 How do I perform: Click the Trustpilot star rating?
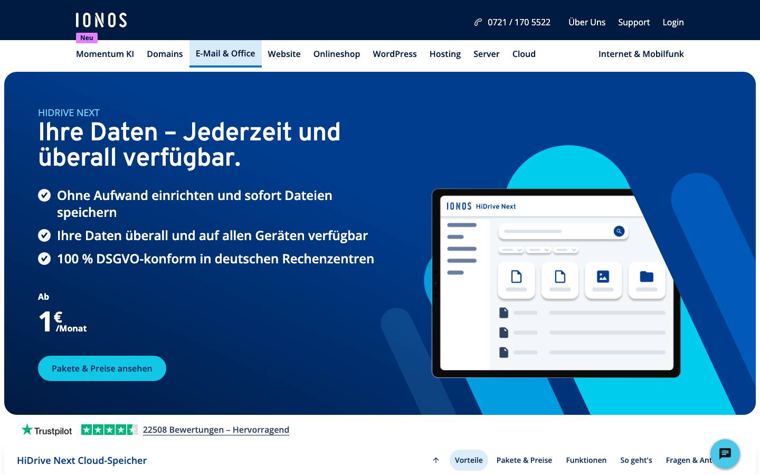pos(109,430)
